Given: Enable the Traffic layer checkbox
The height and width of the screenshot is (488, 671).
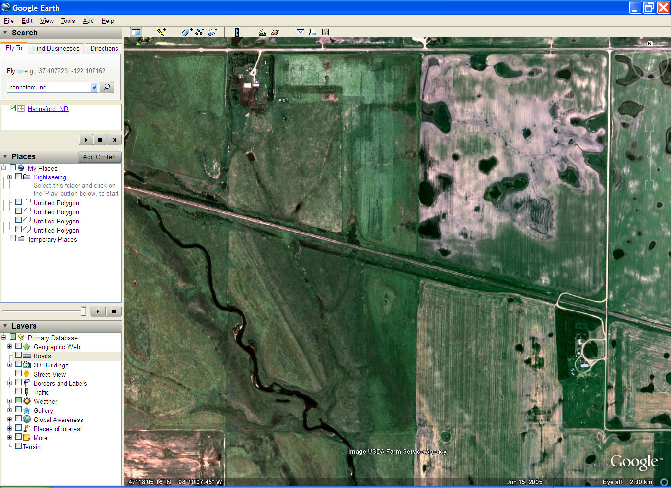Looking at the screenshot, I should (19, 391).
